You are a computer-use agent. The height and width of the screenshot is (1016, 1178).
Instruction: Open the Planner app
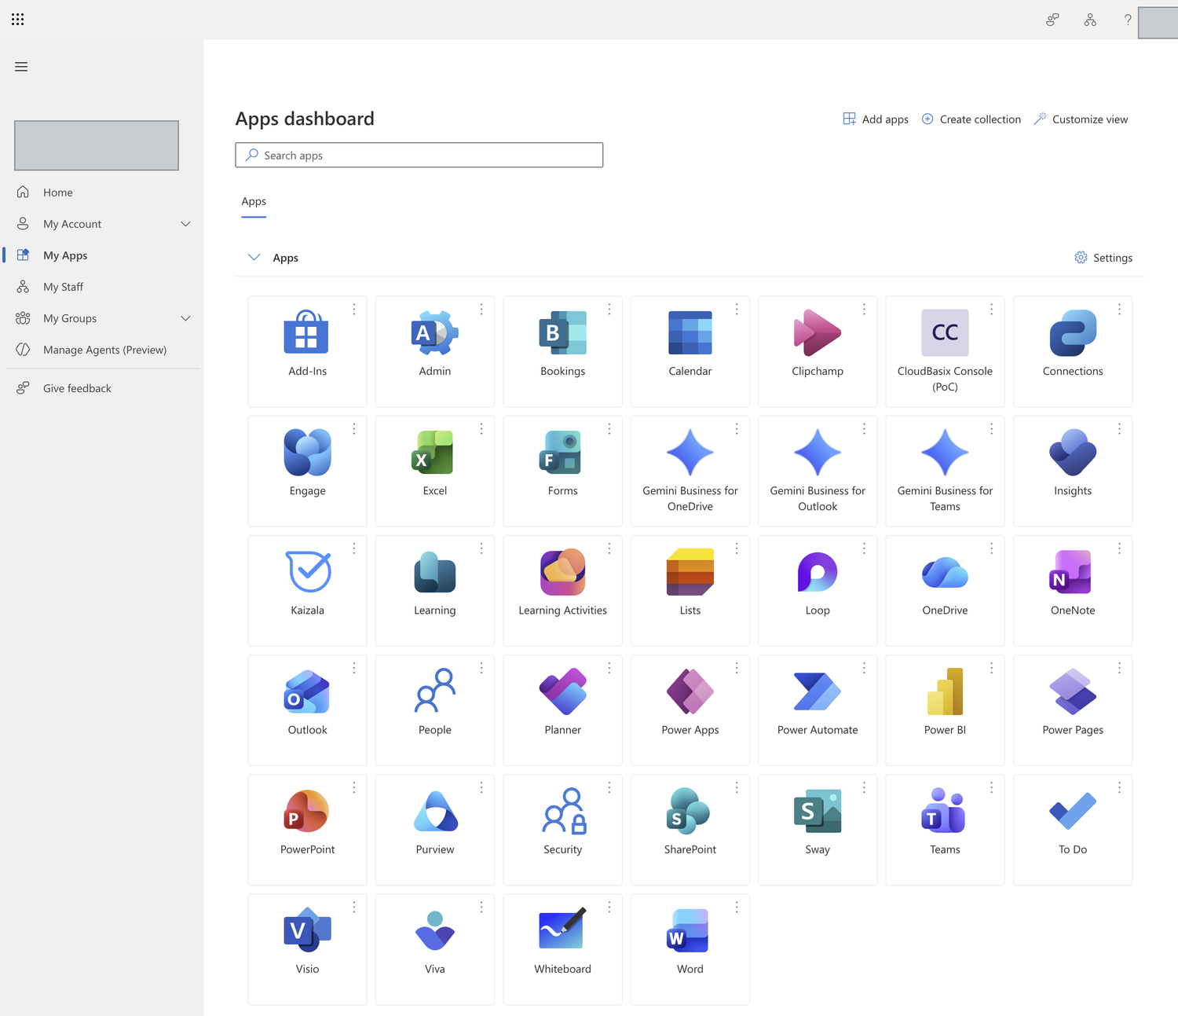tap(562, 710)
